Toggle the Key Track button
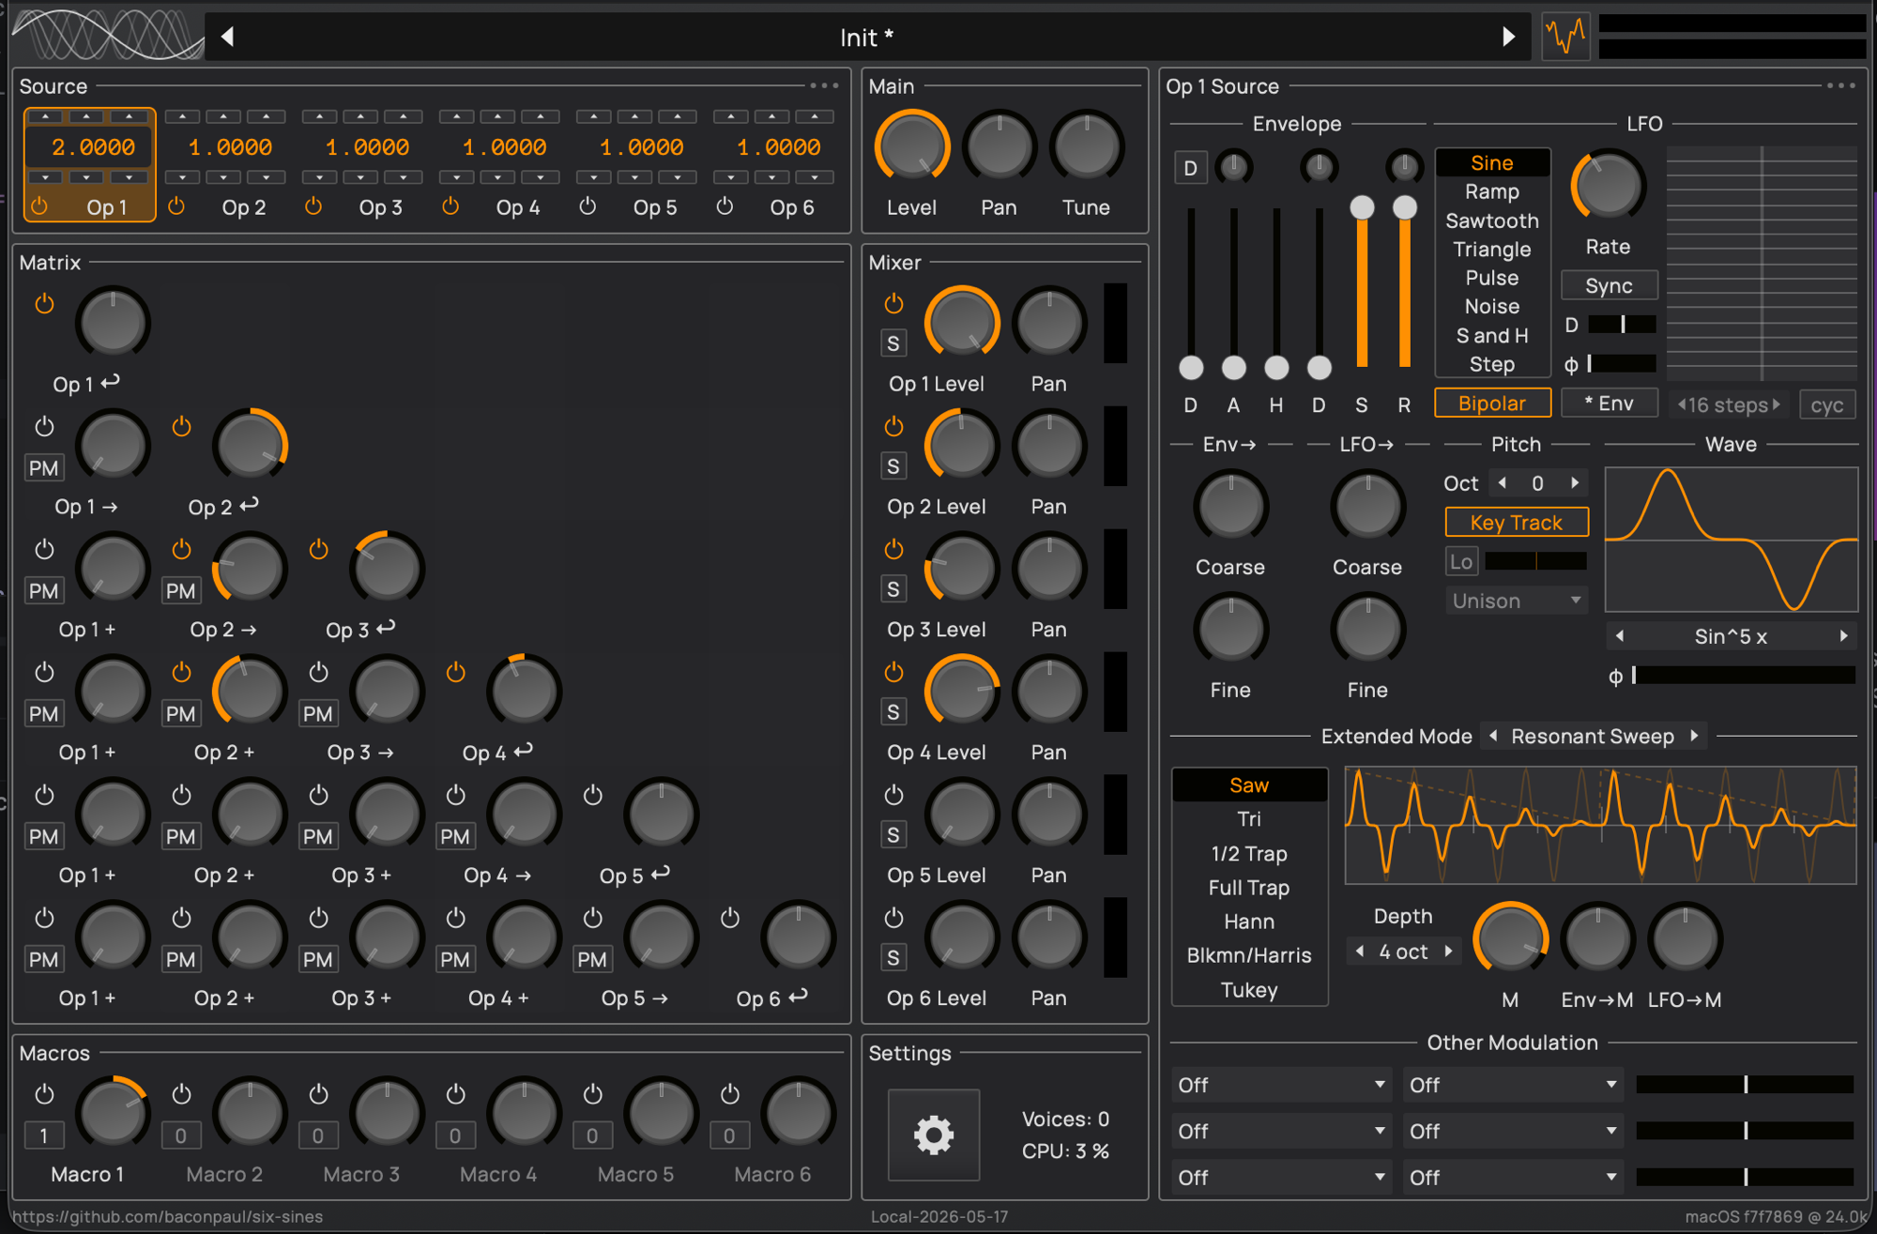 [1517, 523]
